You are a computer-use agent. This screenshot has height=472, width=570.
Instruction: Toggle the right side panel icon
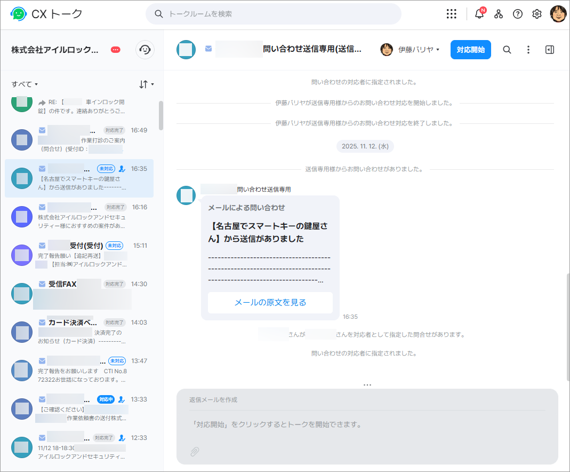pos(550,50)
